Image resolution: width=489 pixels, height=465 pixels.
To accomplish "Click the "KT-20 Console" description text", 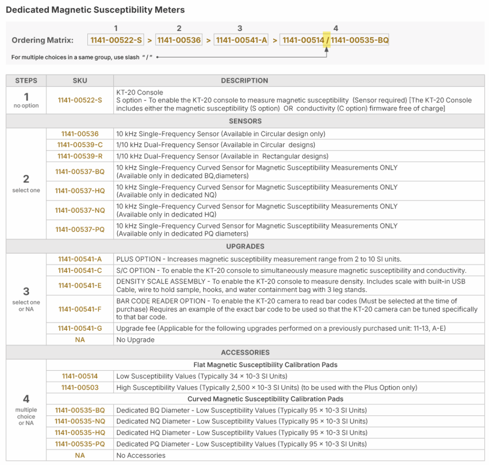I will point(140,92).
